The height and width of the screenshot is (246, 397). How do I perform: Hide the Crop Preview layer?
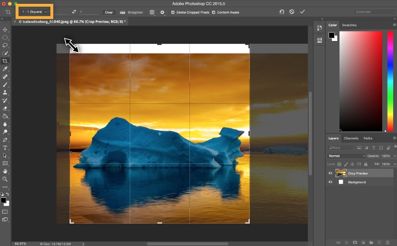pyautogui.click(x=330, y=173)
